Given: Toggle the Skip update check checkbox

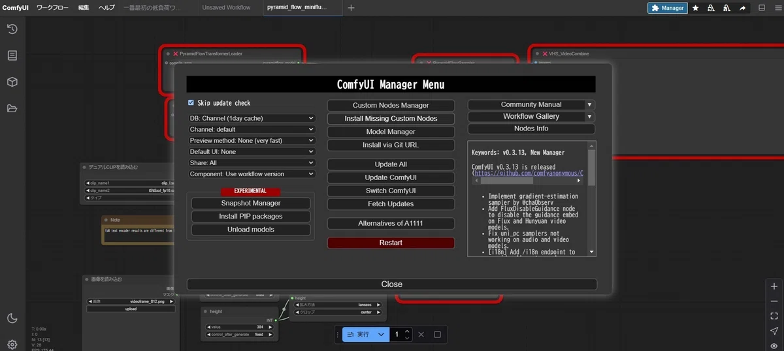Looking at the screenshot, I should 191,103.
